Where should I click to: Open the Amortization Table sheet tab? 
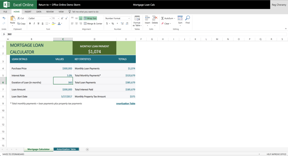pos(66,149)
